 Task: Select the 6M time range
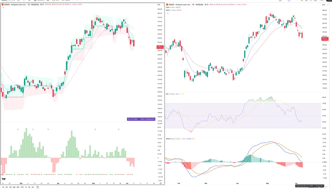tap(18, 187)
